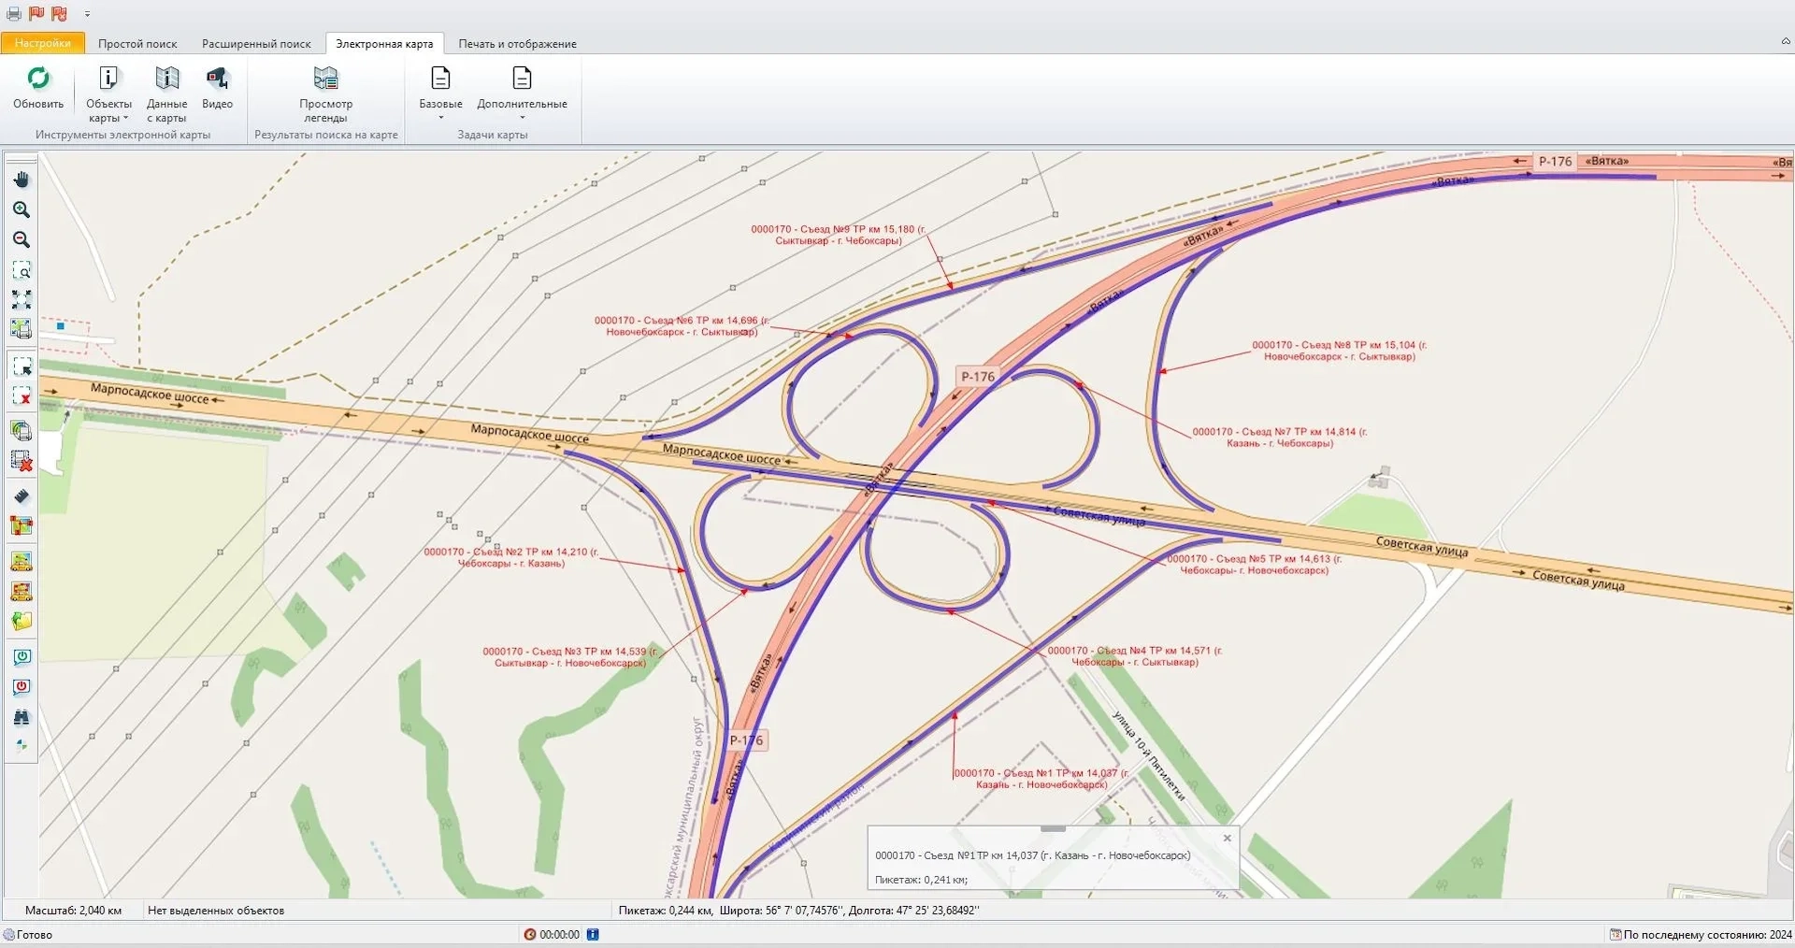Click the printer icon in quick access bar

[x=14, y=13]
